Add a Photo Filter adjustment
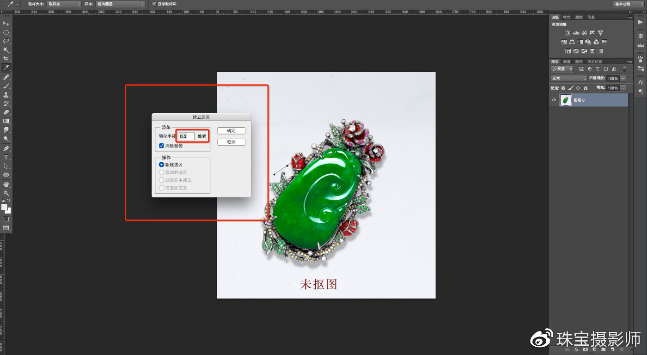 [588, 42]
